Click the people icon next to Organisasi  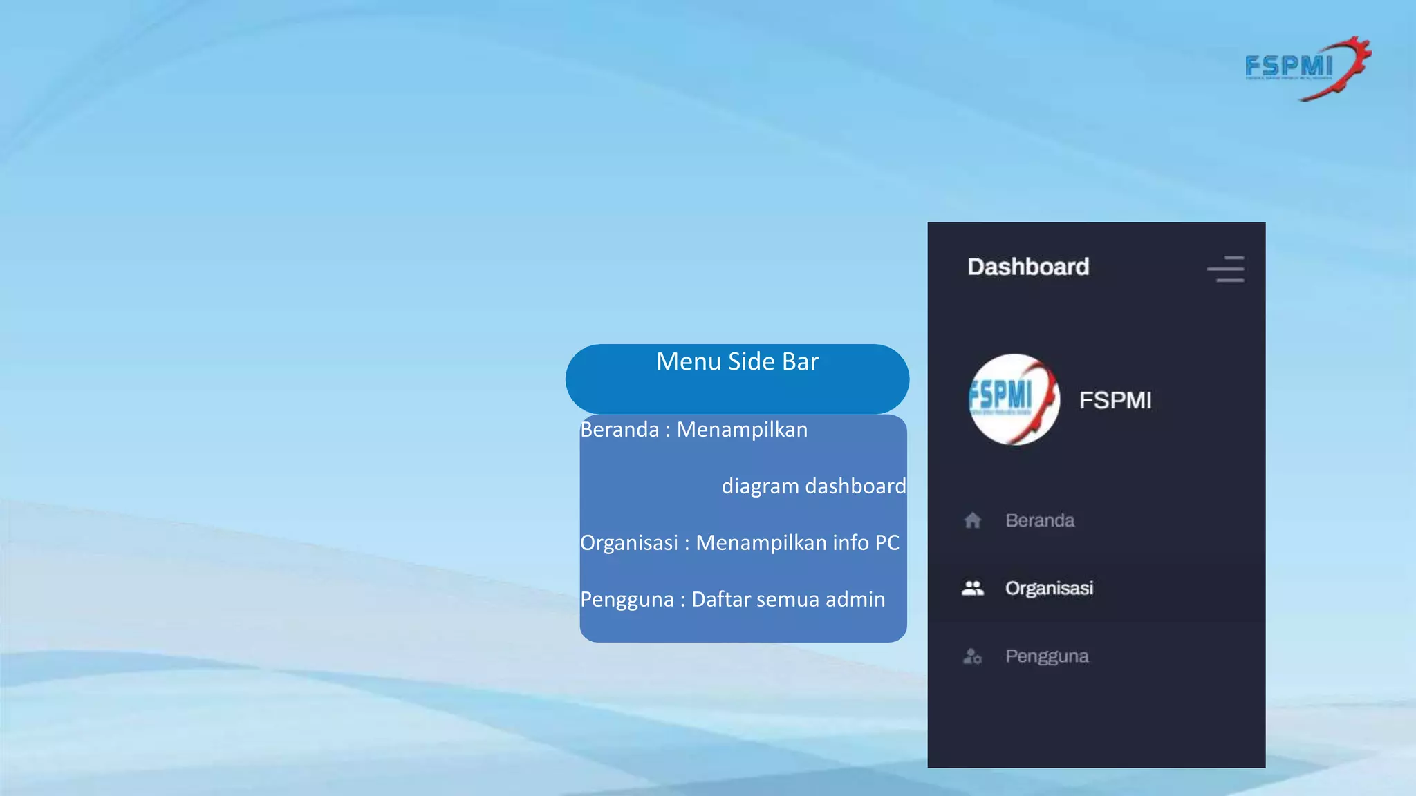(972, 588)
